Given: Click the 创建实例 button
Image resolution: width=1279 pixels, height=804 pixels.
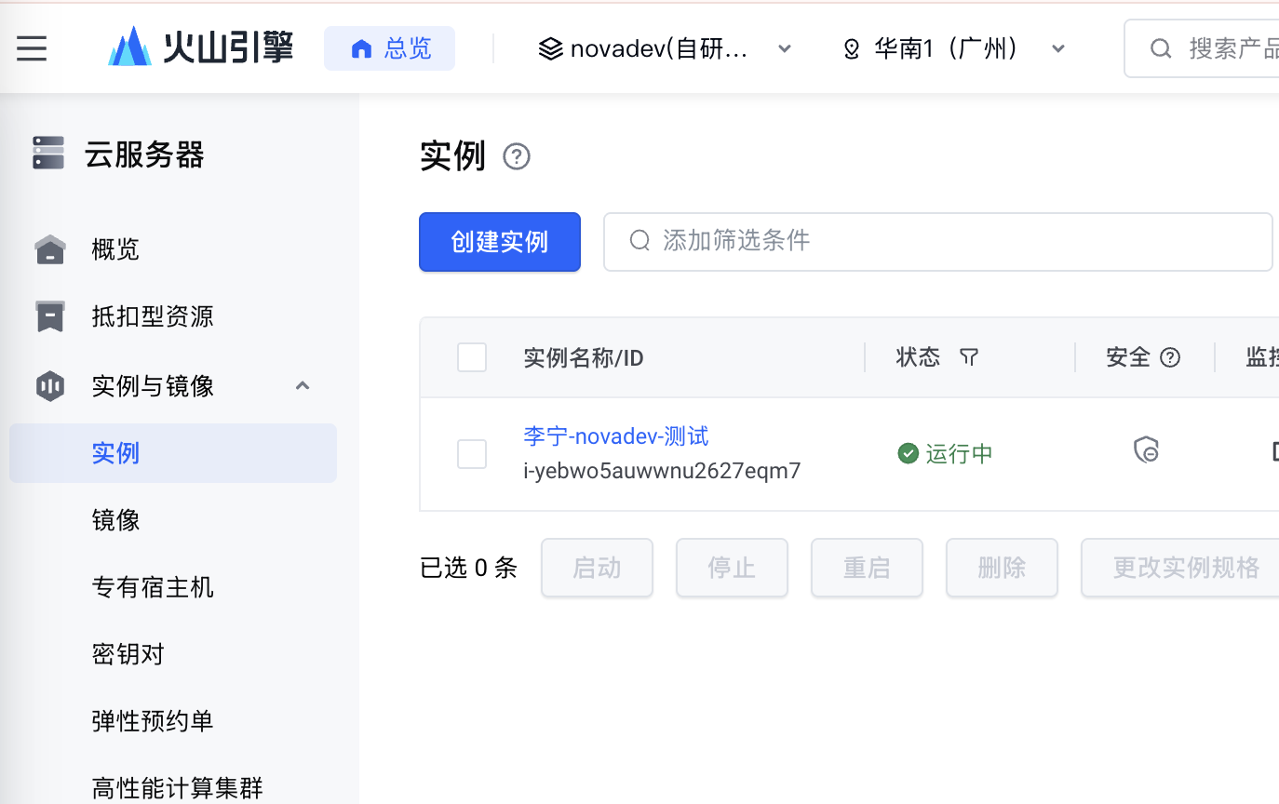Looking at the screenshot, I should [500, 242].
